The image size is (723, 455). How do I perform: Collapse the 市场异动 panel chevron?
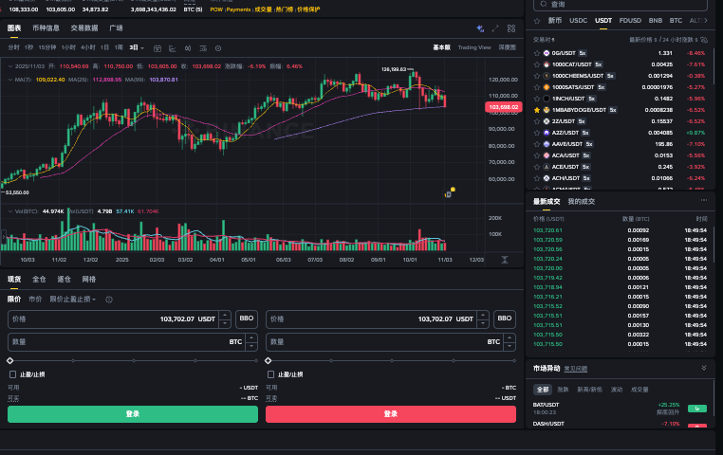click(704, 368)
